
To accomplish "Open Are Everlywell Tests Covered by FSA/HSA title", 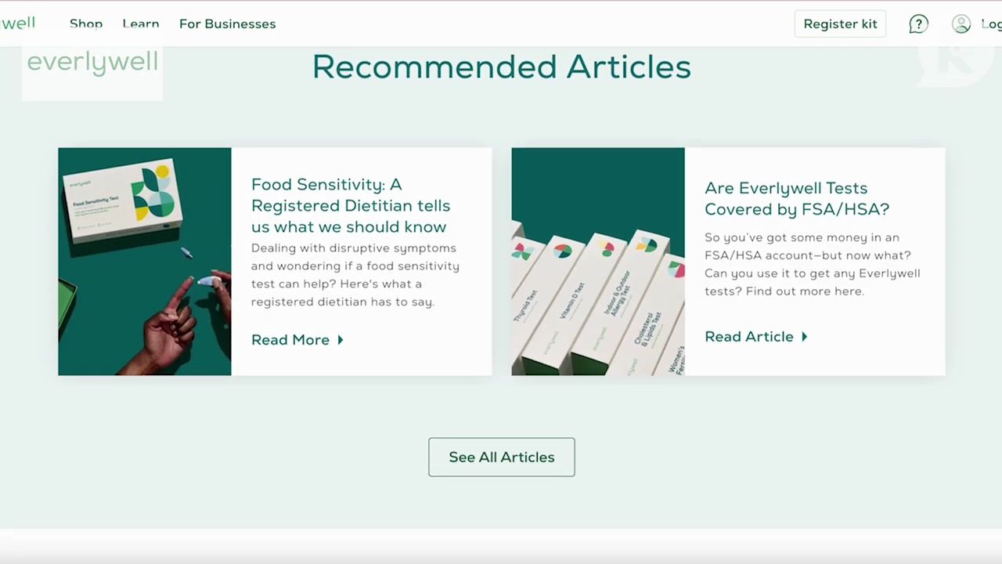I will [797, 199].
